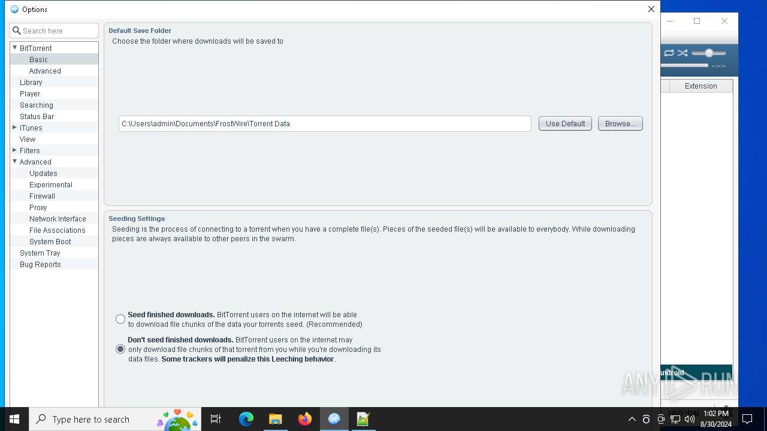
Task: Click the network tray icon
Action: [x=675, y=419]
